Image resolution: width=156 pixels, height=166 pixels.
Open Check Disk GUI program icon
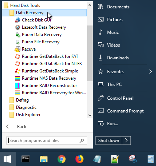[x=17, y=20]
